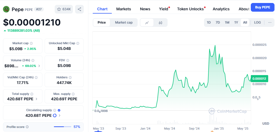
Task: Click info icon beside Profile score
Action: point(27,127)
